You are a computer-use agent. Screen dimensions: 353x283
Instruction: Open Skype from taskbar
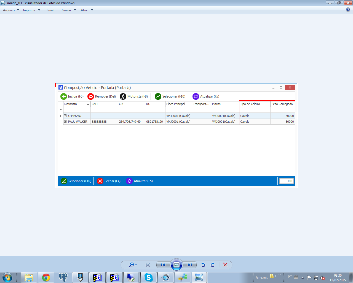(x=149, y=277)
